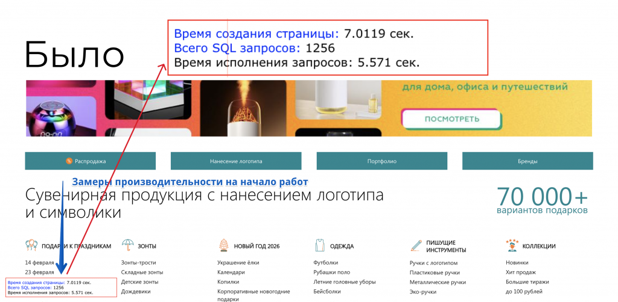Viewport: 618px width, 302px height.
Task: Click the pen icon by Пишущие инструменты
Action: [x=416, y=245]
